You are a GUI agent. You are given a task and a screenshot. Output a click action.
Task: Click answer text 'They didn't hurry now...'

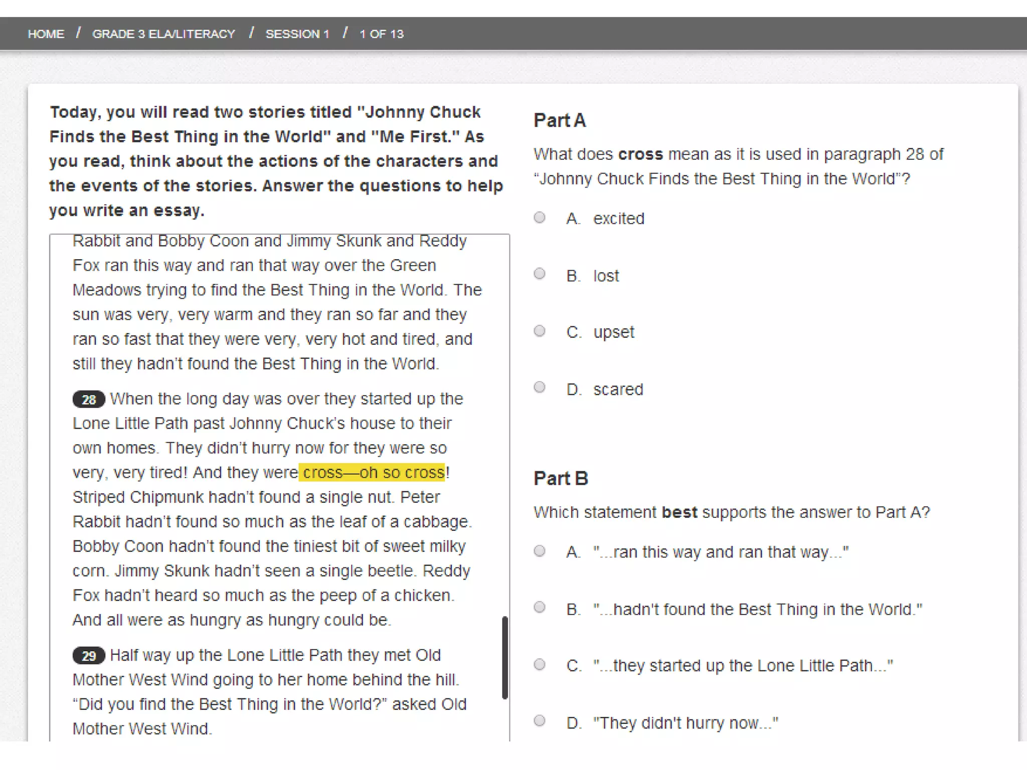[x=686, y=723]
